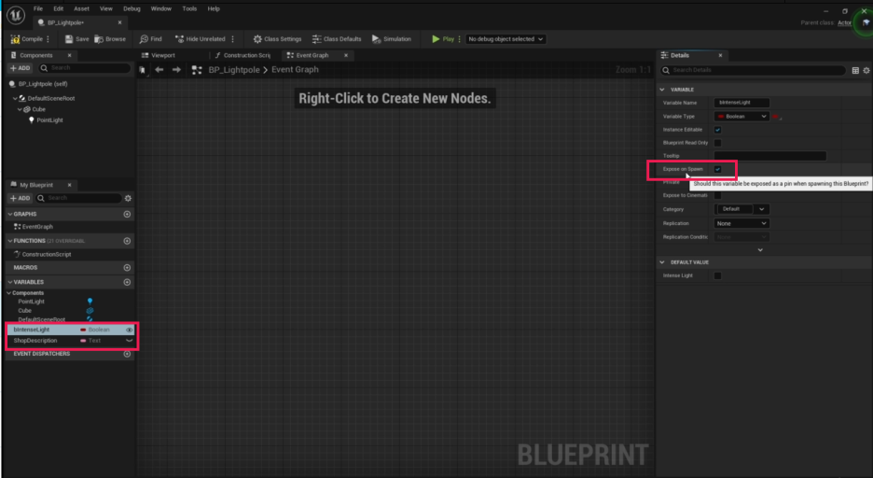Viewport: 873px width, 478px height.
Task: Open Hide Unrelated options dots
Action: (x=233, y=39)
